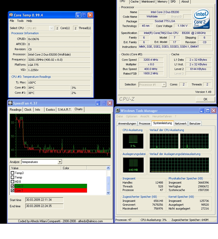Close the SpeedFan window
Screen dimensions: 218x239
click(x=110, y=103)
